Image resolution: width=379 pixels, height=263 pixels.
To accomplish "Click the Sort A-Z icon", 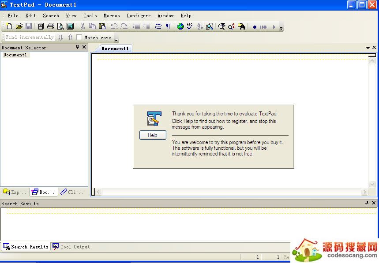I will tap(200, 26).
